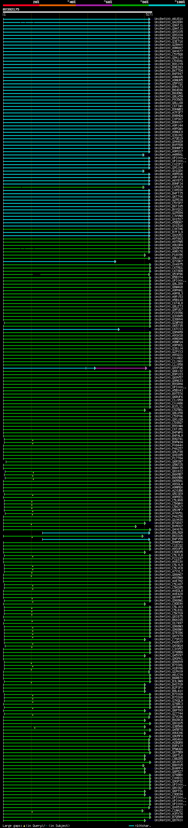Click the query length label 527

148,14
